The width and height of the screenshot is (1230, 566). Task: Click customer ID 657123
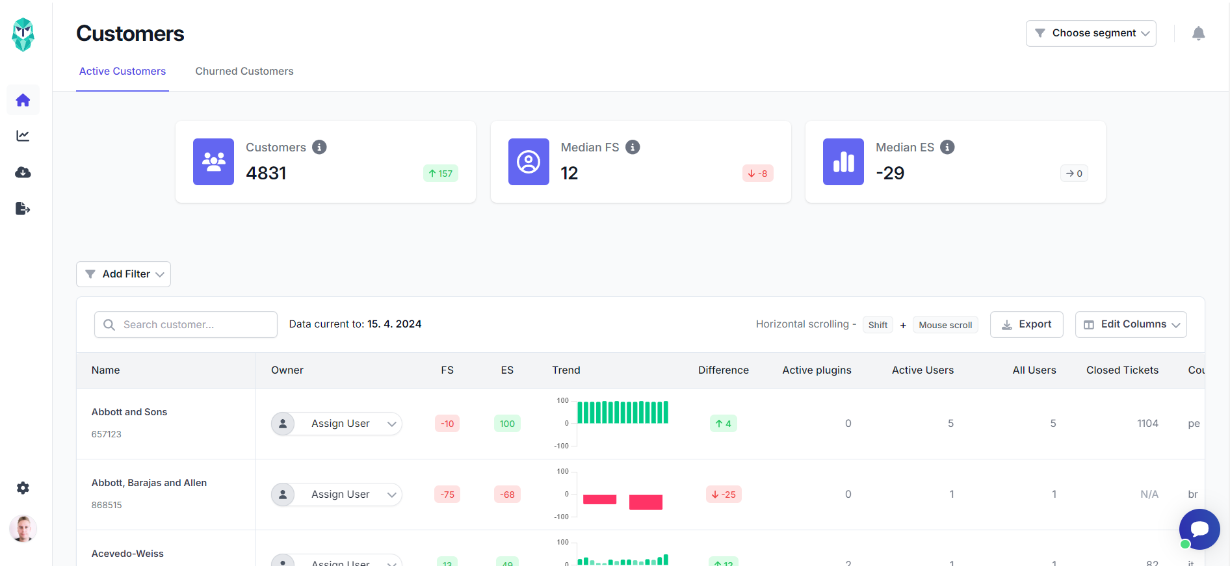pos(106,434)
